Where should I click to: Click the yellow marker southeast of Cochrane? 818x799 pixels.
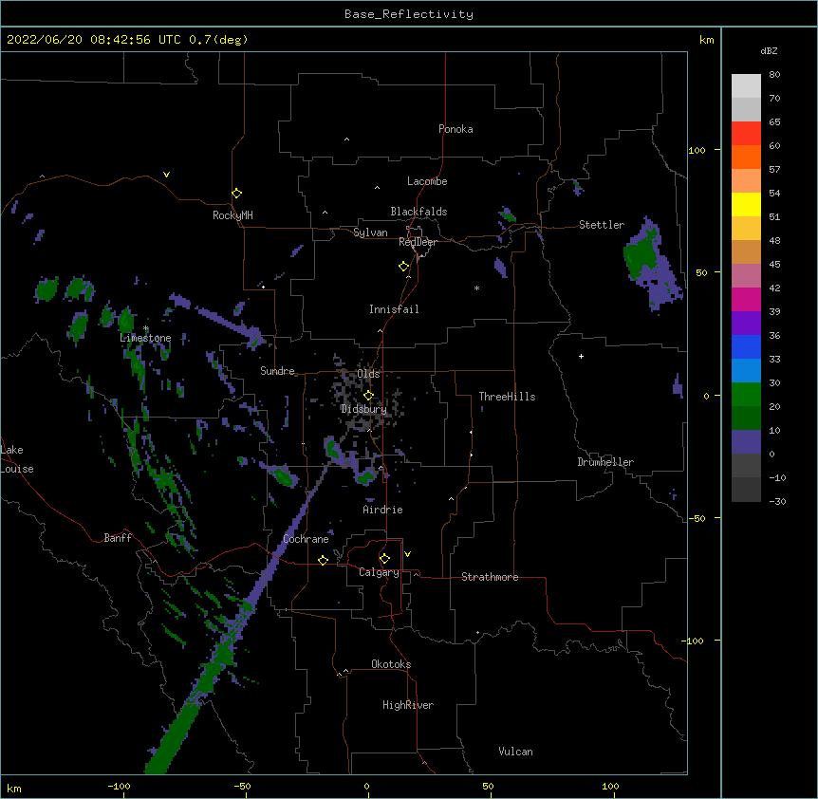click(323, 560)
